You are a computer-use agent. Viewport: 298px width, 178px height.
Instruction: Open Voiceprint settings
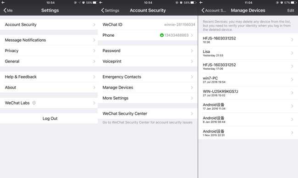pyautogui.click(x=148, y=61)
